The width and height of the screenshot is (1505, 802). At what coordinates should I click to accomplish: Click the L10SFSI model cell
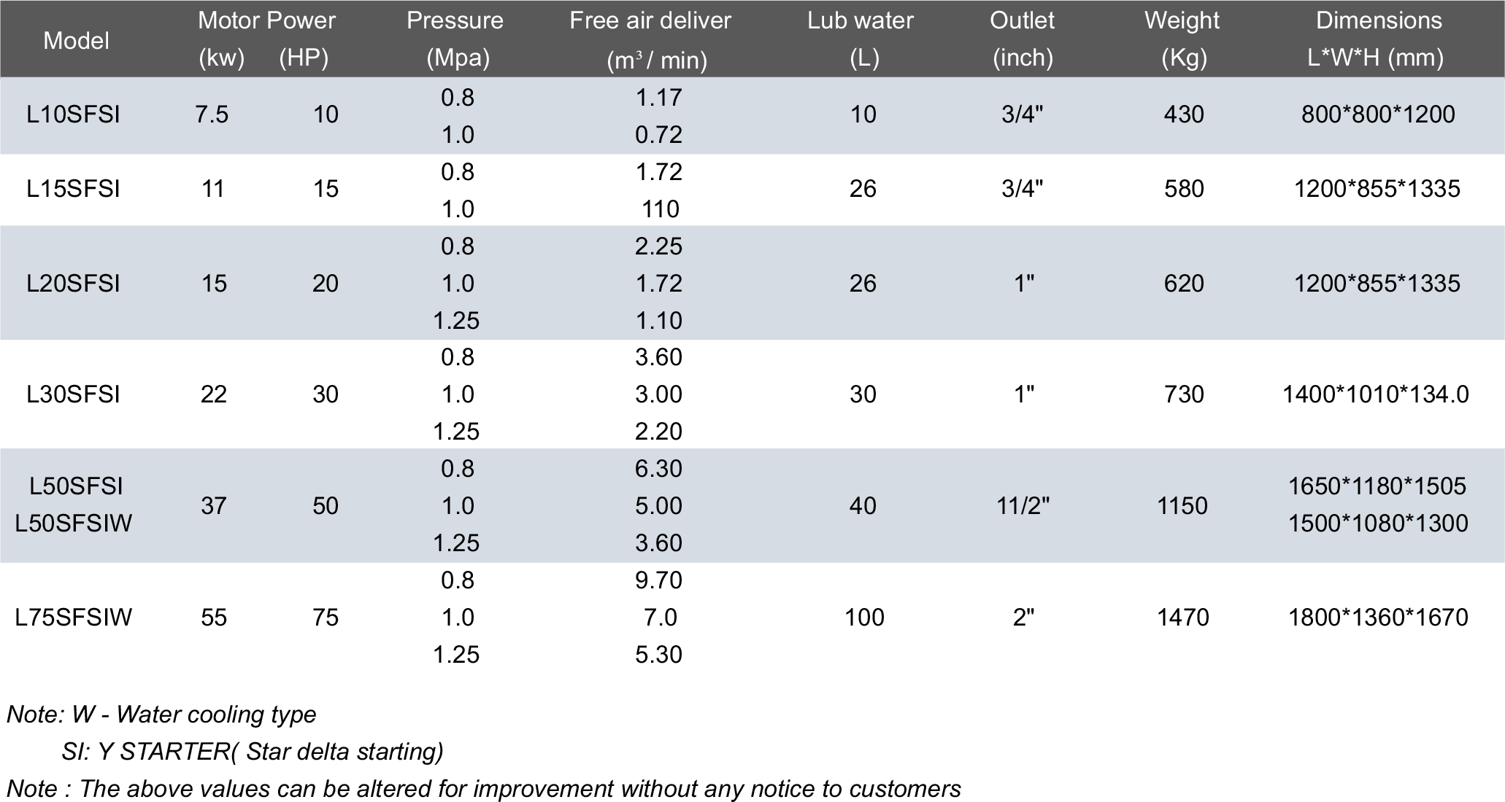click(74, 114)
